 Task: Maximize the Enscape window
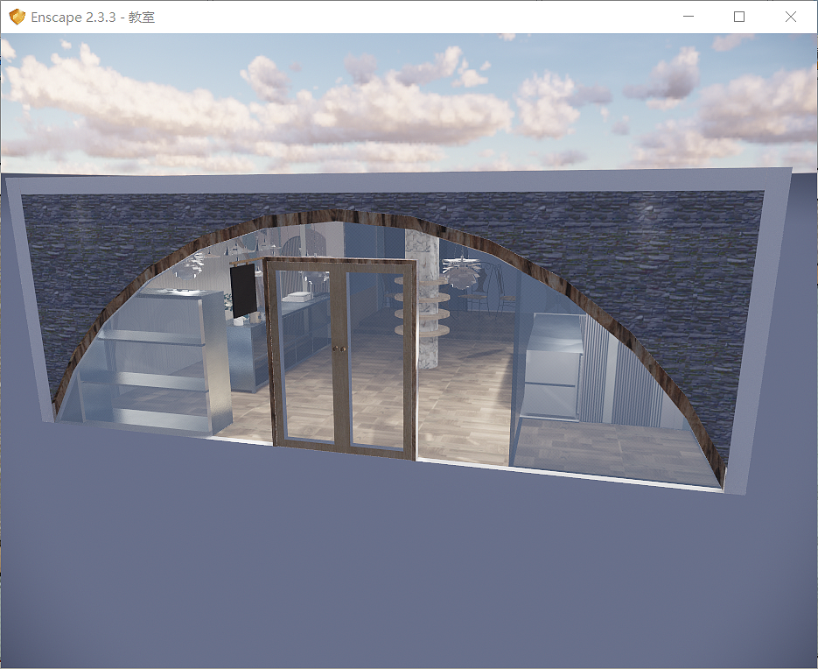(739, 17)
